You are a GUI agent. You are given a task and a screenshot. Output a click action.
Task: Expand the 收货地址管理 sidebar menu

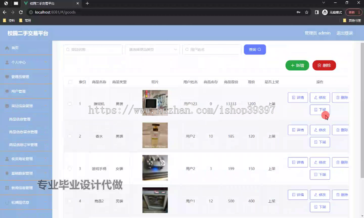(26, 159)
